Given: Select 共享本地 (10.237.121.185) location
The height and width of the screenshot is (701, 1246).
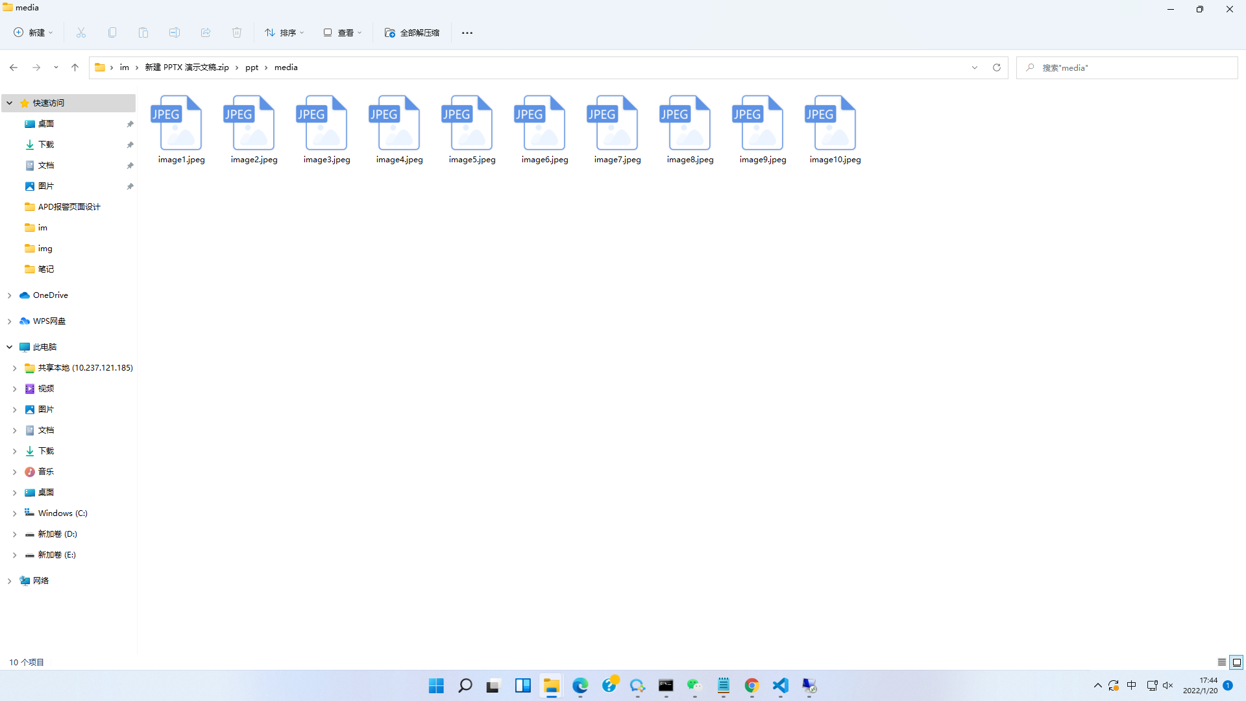Looking at the screenshot, I should 85,368.
